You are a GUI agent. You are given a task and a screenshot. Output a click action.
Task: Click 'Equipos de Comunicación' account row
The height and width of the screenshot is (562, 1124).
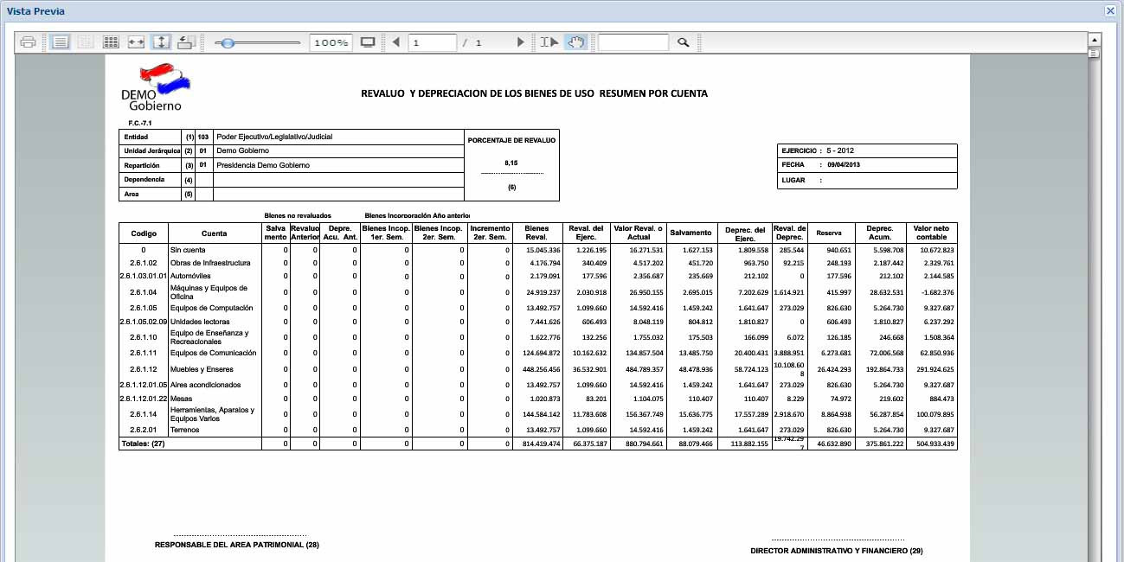click(214, 354)
